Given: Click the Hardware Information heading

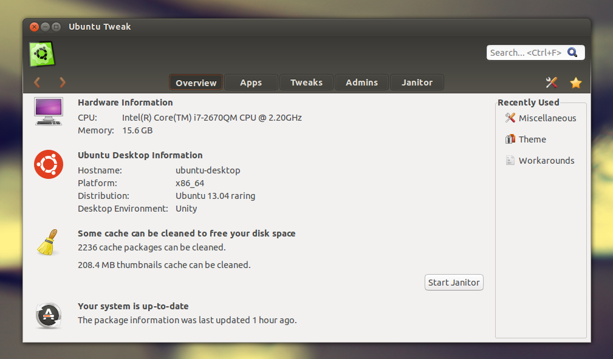Looking at the screenshot, I should [x=125, y=102].
